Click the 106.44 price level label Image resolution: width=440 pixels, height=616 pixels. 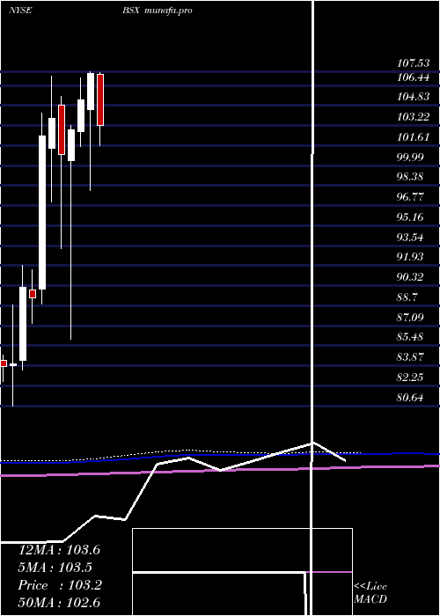coord(413,77)
